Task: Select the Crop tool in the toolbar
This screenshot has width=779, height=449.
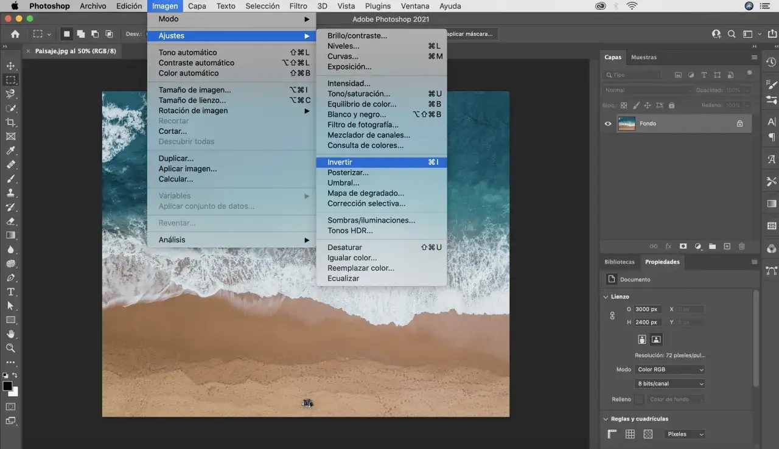Action: [10, 122]
